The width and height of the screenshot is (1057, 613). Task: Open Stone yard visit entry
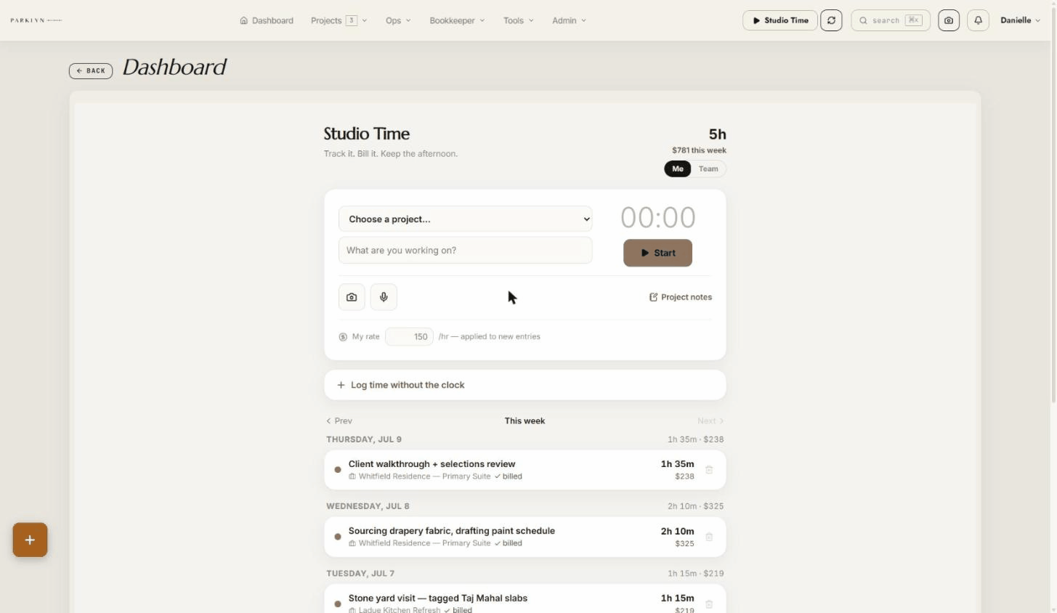(x=525, y=599)
